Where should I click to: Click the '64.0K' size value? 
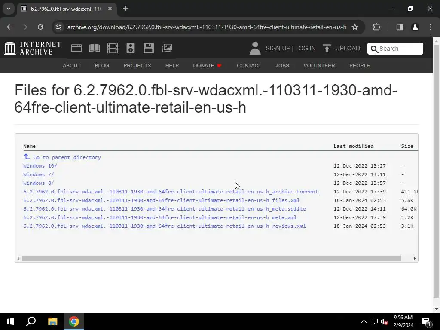[409, 209]
